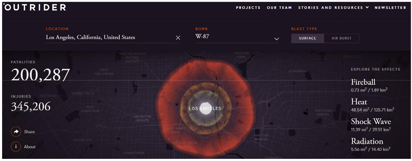Explore the Heat effect
Screen dimensions: 412x161
(x=359, y=102)
